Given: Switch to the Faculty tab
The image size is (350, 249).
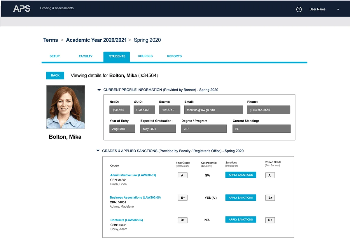Looking at the screenshot, I should point(85,56).
